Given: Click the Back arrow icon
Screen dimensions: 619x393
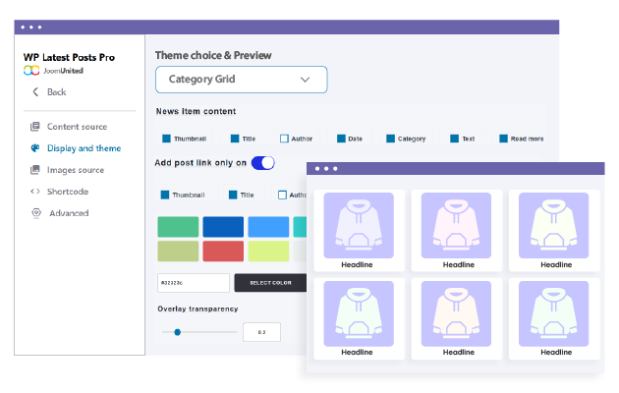Looking at the screenshot, I should point(36,92).
